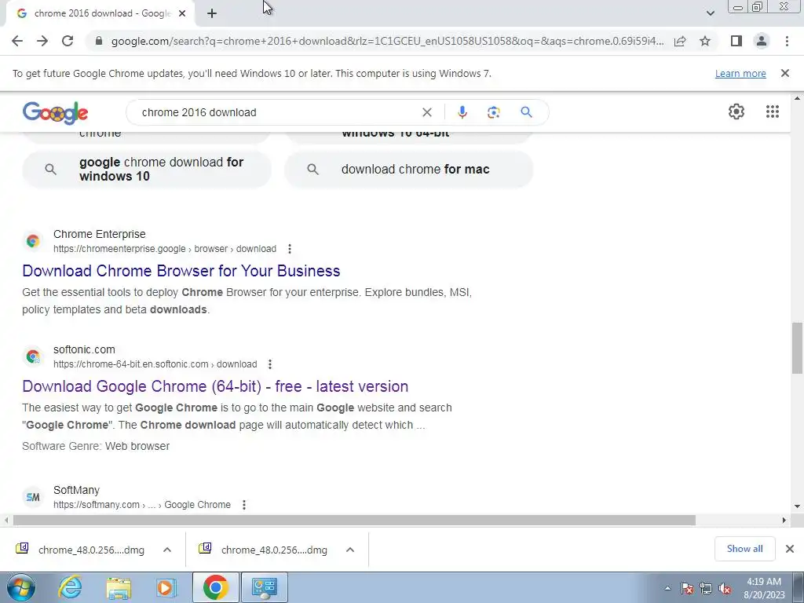Open more options for Chrome Enterprise result
The image size is (804, 603).
290,249
